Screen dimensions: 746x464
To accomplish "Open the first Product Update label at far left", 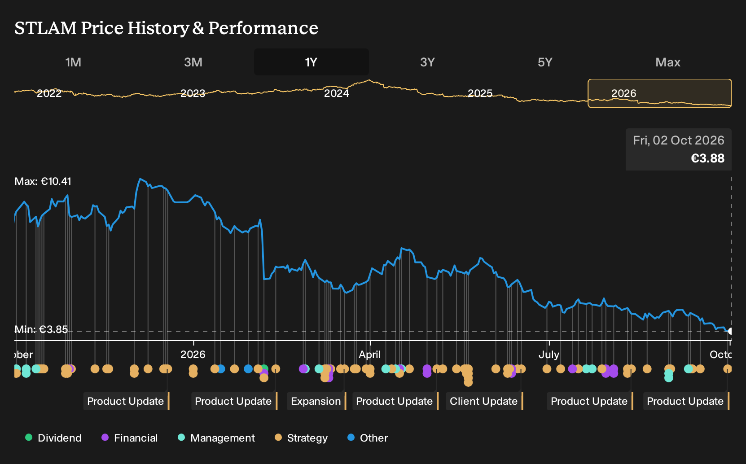I will click(x=127, y=401).
